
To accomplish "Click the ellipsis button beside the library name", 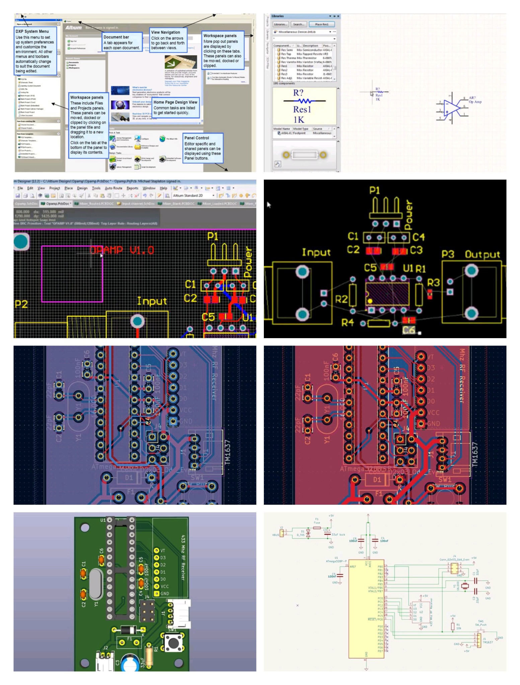I will click(x=334, y=32).
